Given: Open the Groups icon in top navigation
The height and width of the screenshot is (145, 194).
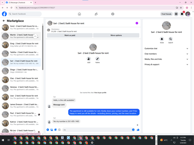Looking at the screenshot, I should [x=113, y=14].
